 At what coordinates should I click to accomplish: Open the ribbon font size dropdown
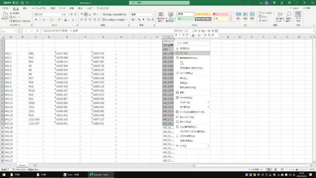tap(68, 15)
